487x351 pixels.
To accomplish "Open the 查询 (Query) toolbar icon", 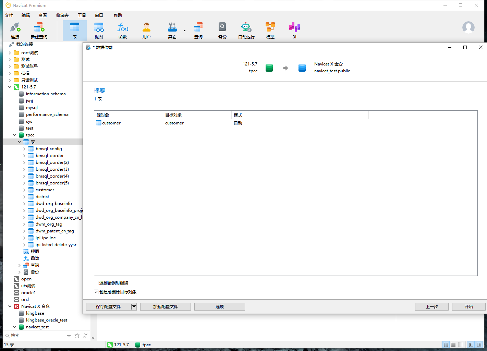I will pyautogui.click(x=198, y=31).
